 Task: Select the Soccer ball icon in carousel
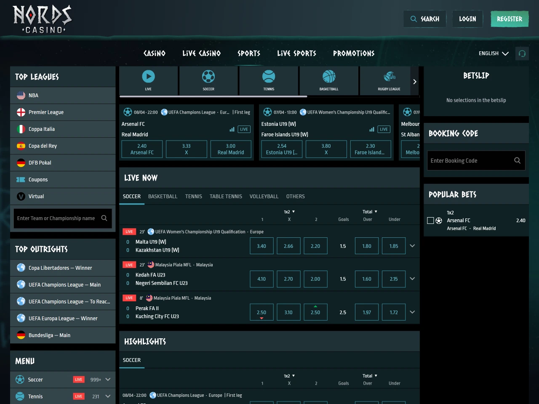(208, 77)
